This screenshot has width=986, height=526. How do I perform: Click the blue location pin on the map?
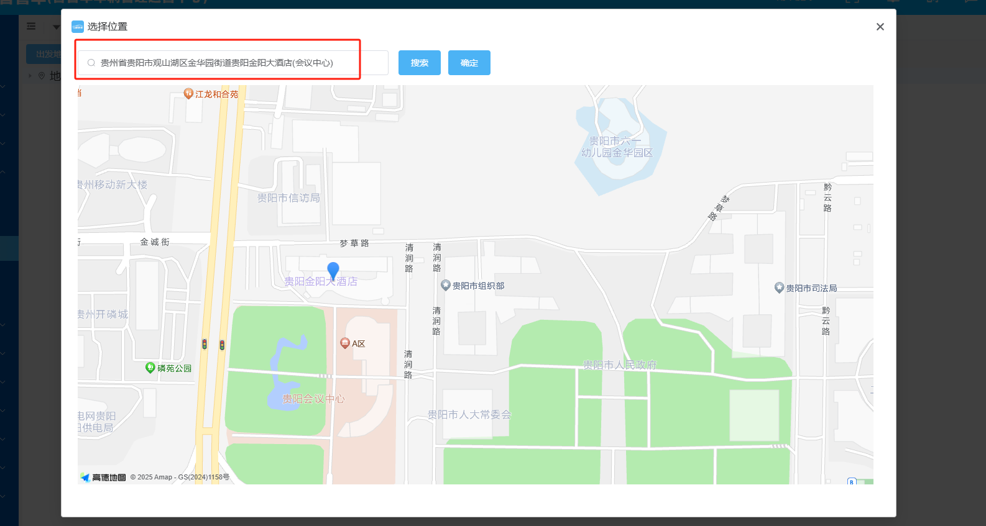tap(333, 270)
